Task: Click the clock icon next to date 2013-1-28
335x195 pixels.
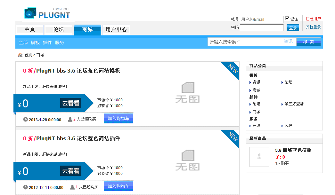Action: [x=26, y=120]
